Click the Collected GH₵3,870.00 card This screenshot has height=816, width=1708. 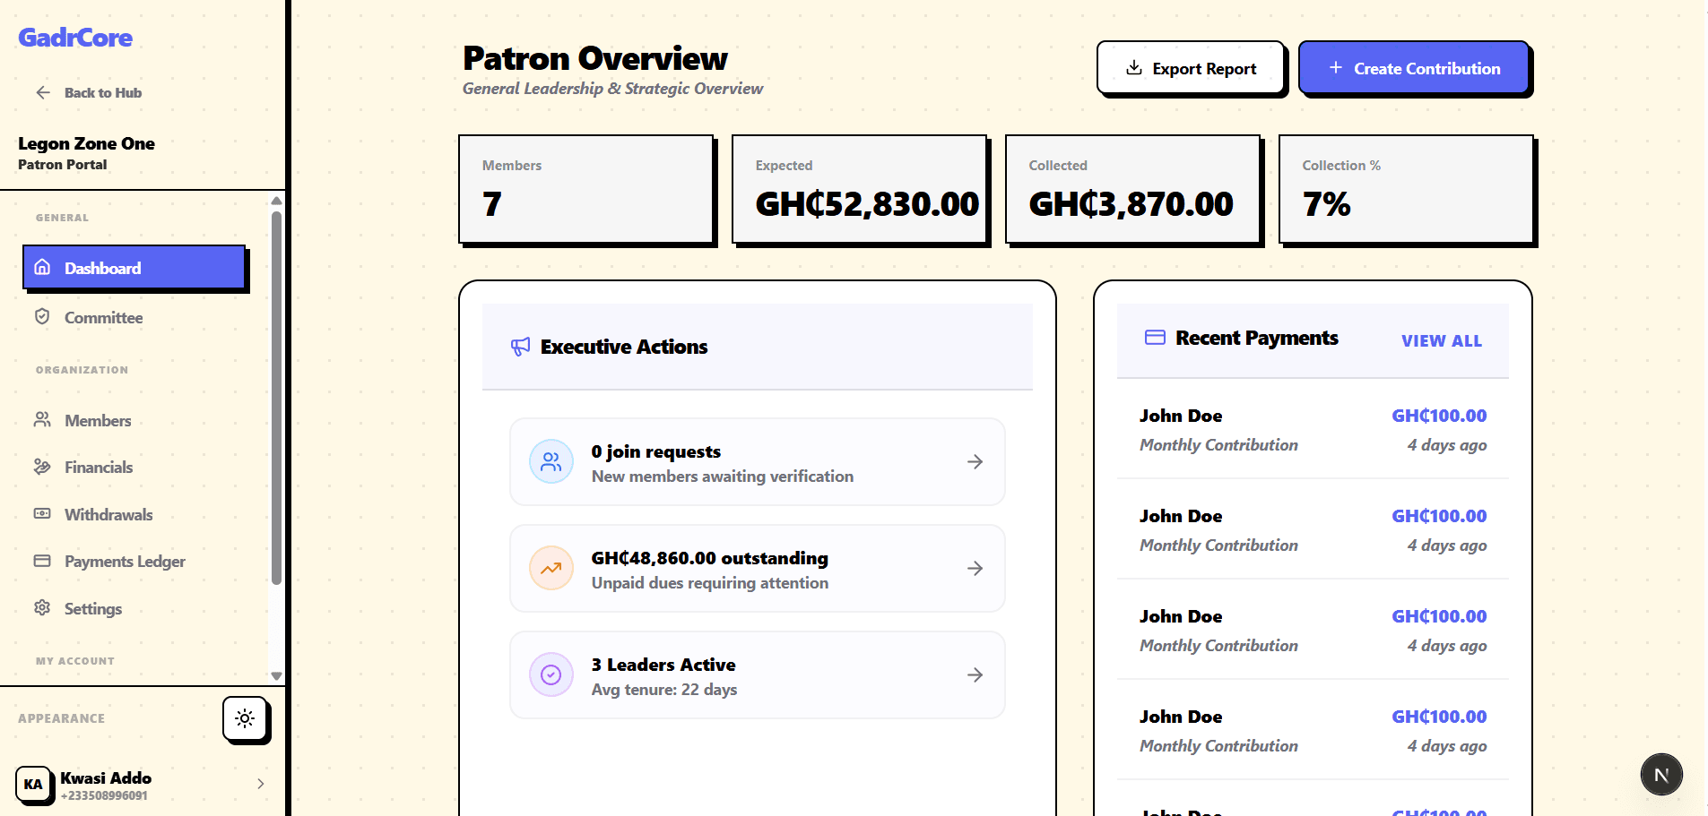(x=1132, y=189)
